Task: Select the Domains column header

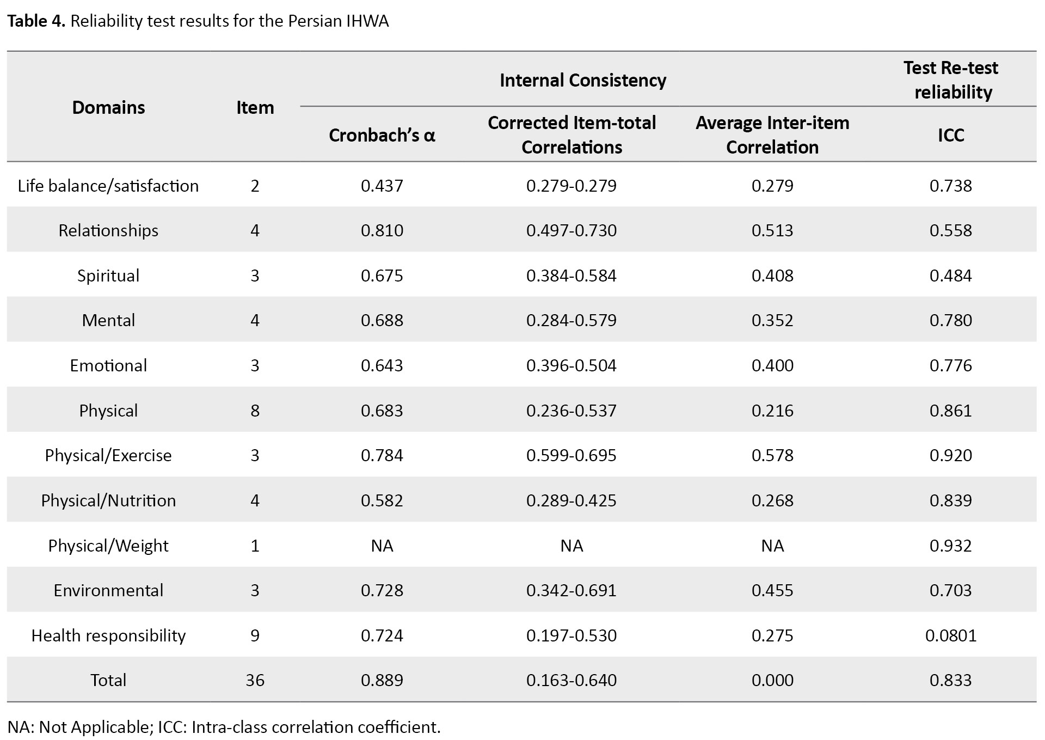Action: click(108, 107)
